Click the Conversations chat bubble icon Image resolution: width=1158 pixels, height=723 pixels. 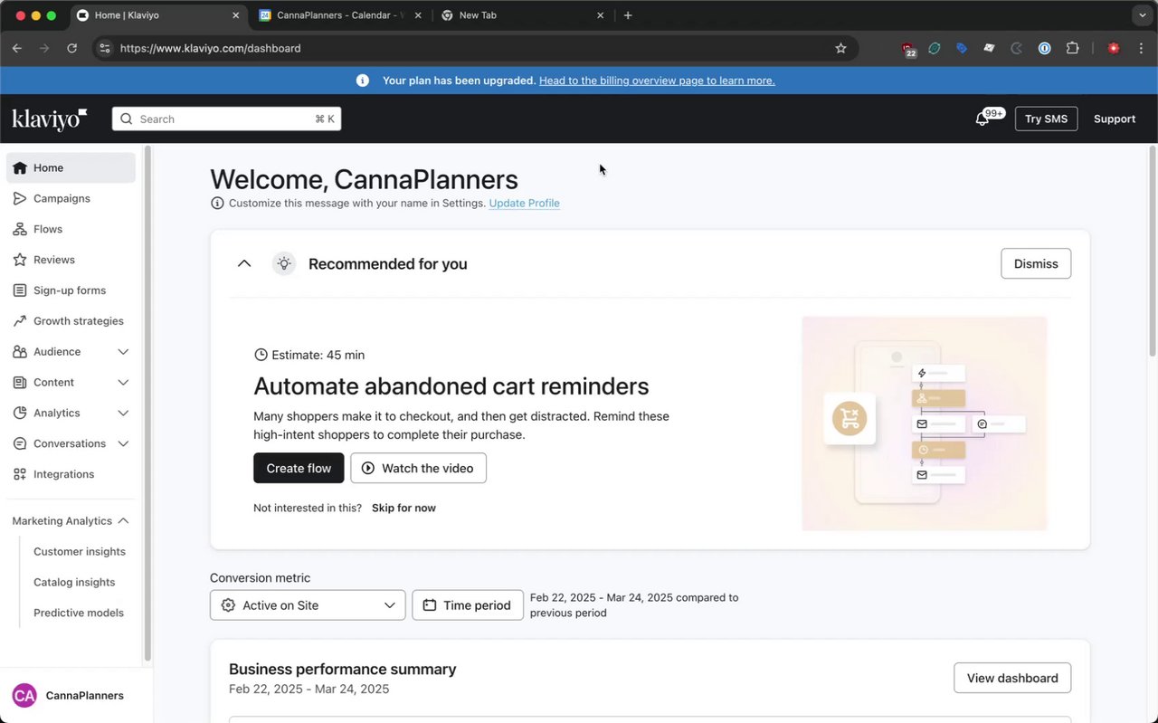coord(20,443)
